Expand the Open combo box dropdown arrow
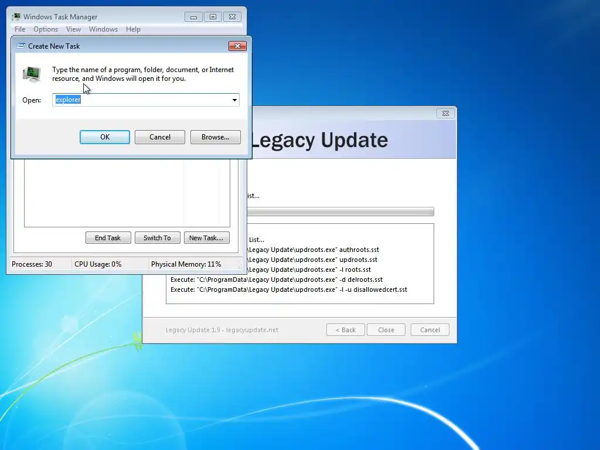This screenshot has width=600, height=450. tap(234, 100)
